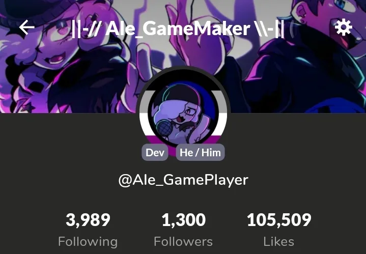Tap the Ale_GameMaker display name in the header

178,29
